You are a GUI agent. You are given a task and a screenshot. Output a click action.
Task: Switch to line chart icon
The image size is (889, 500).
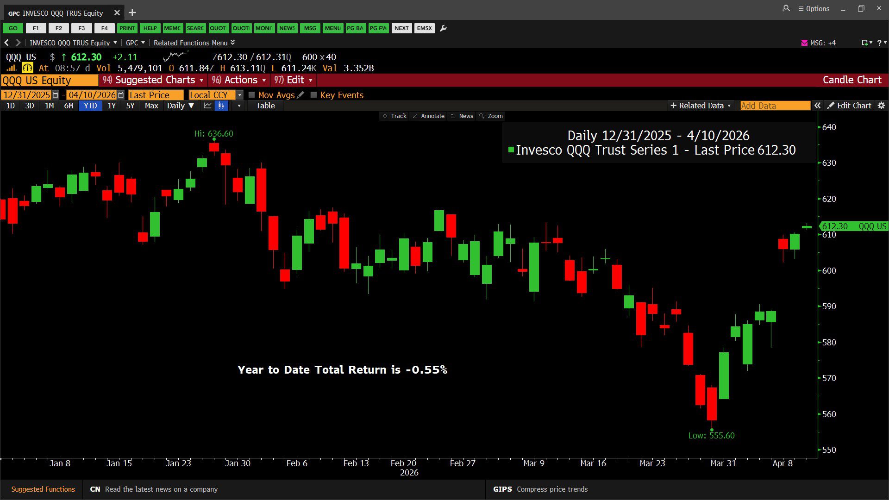(x=207, y=106)
